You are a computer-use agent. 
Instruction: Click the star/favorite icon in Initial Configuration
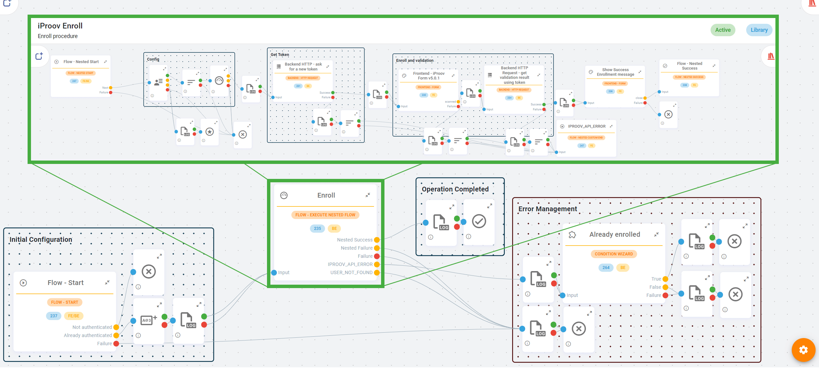click(209, 130)
